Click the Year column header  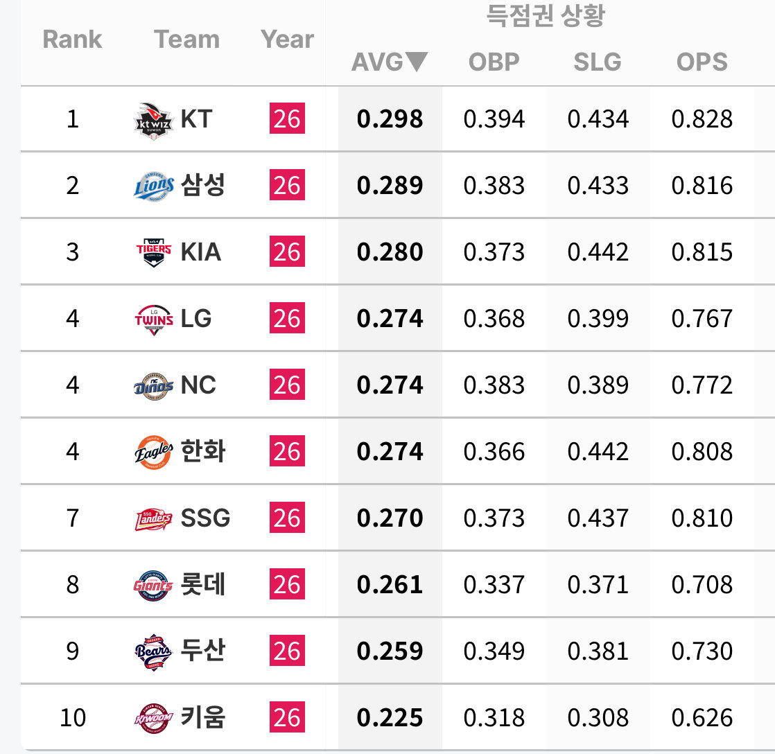pos(287,40)
